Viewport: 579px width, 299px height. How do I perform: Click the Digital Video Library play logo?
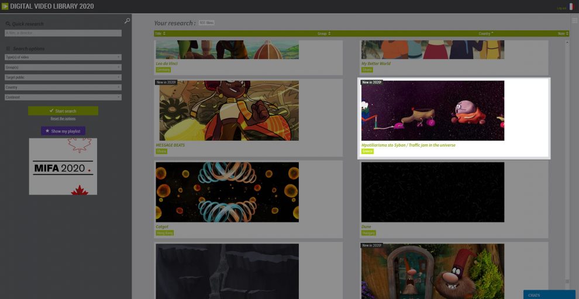click(x=5, y=6)
